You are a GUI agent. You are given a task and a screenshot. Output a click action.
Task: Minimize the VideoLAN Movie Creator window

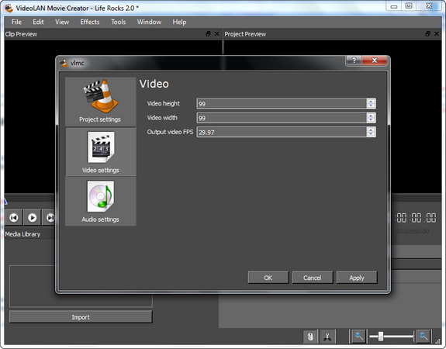tap(394, 6)
